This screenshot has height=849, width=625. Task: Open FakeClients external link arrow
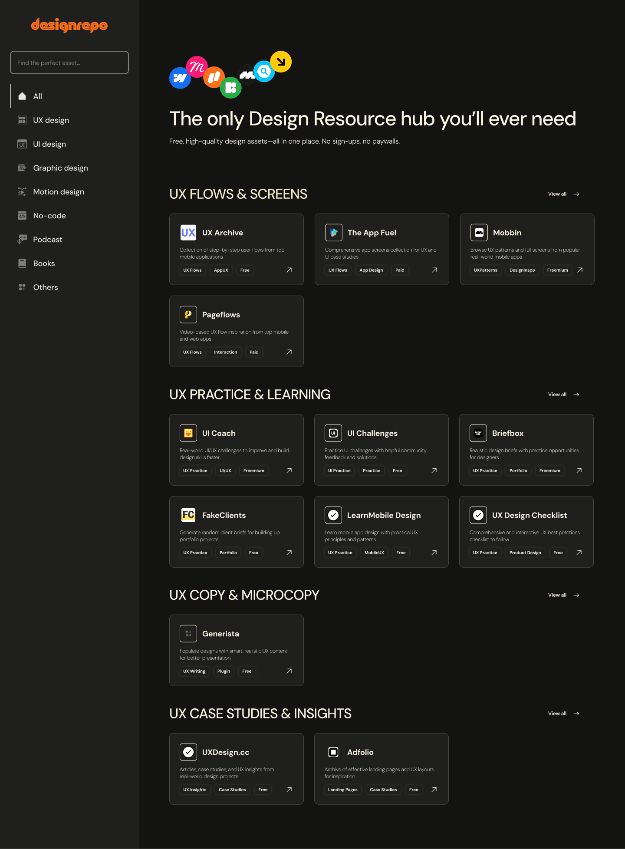click(x=289, y=553)
